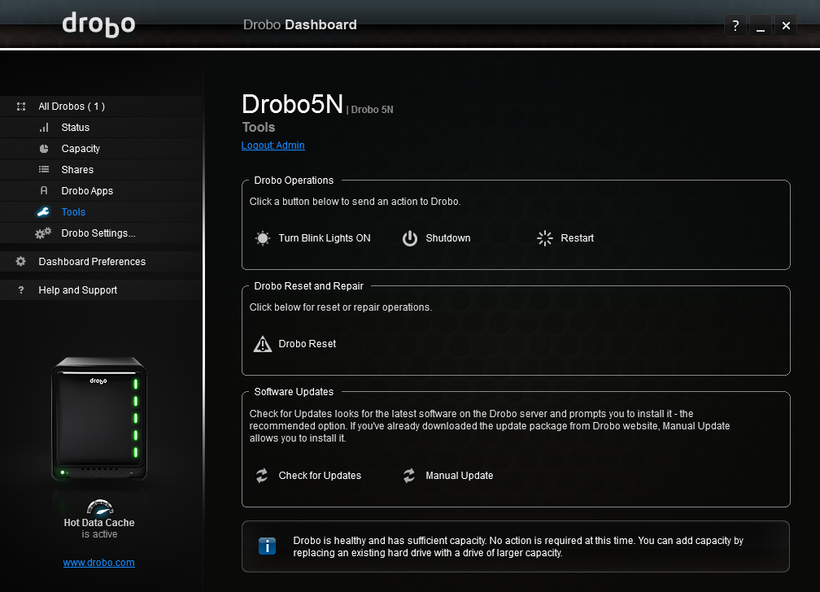Select the Tools sidebar item
820x592 pixels.
coord(73,212)
